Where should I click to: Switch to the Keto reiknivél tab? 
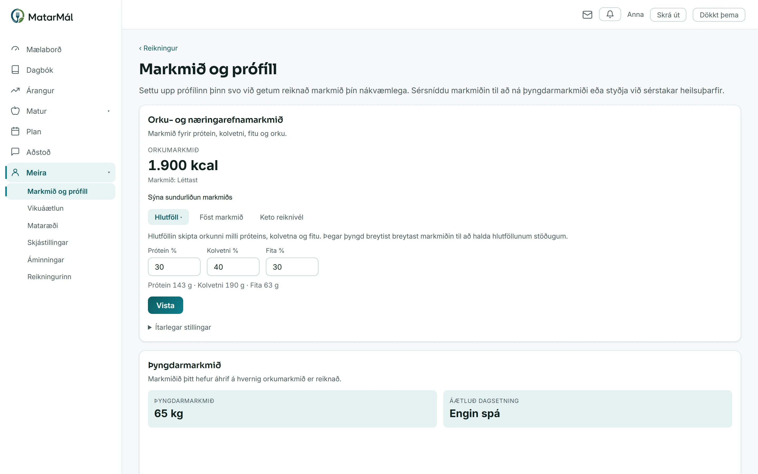point(282,217)
